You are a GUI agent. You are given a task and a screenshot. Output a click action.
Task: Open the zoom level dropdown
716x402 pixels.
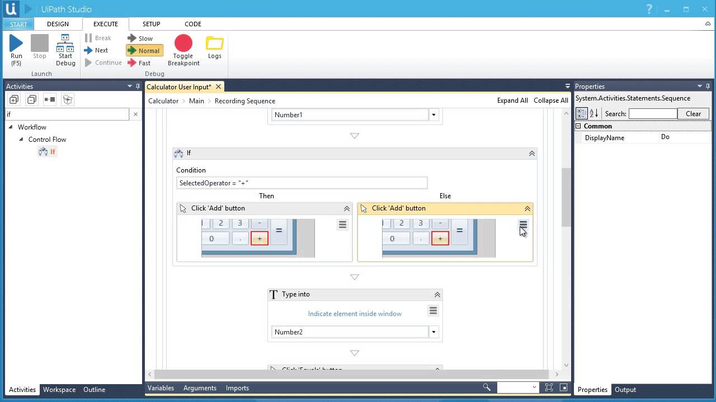coord(534,387)
